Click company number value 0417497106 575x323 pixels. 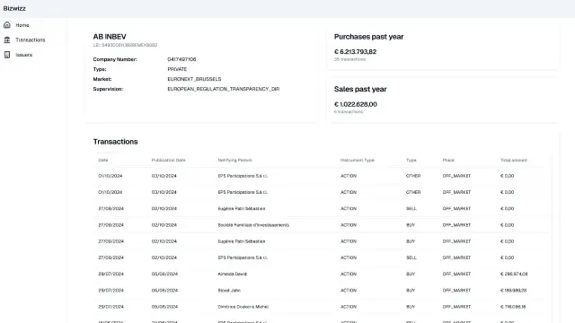181,59
